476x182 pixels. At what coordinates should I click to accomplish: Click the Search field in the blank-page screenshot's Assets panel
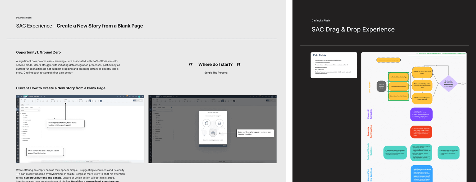[x=30, y=111]
